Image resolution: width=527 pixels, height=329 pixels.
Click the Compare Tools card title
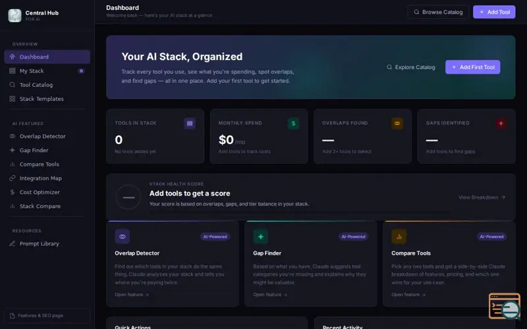click(410, 253)
